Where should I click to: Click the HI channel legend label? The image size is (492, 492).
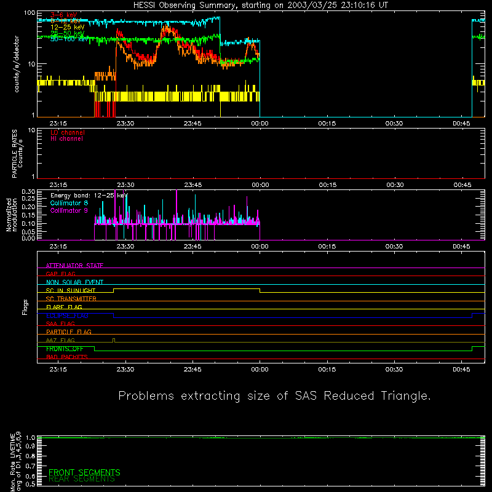coord(66,139)
